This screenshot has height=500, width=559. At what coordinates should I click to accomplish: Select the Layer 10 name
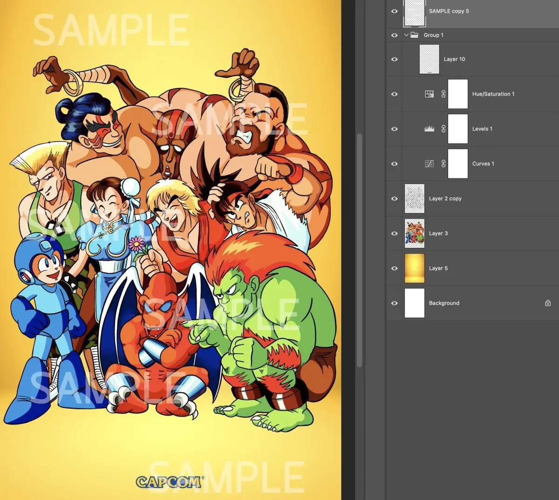tap(454, 59)
